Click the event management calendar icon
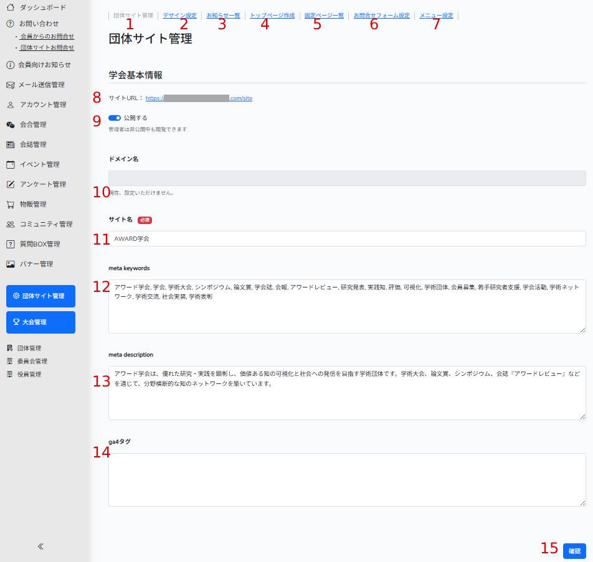The width and height of the screenshot is (593, 562). [x=10, y=164]
